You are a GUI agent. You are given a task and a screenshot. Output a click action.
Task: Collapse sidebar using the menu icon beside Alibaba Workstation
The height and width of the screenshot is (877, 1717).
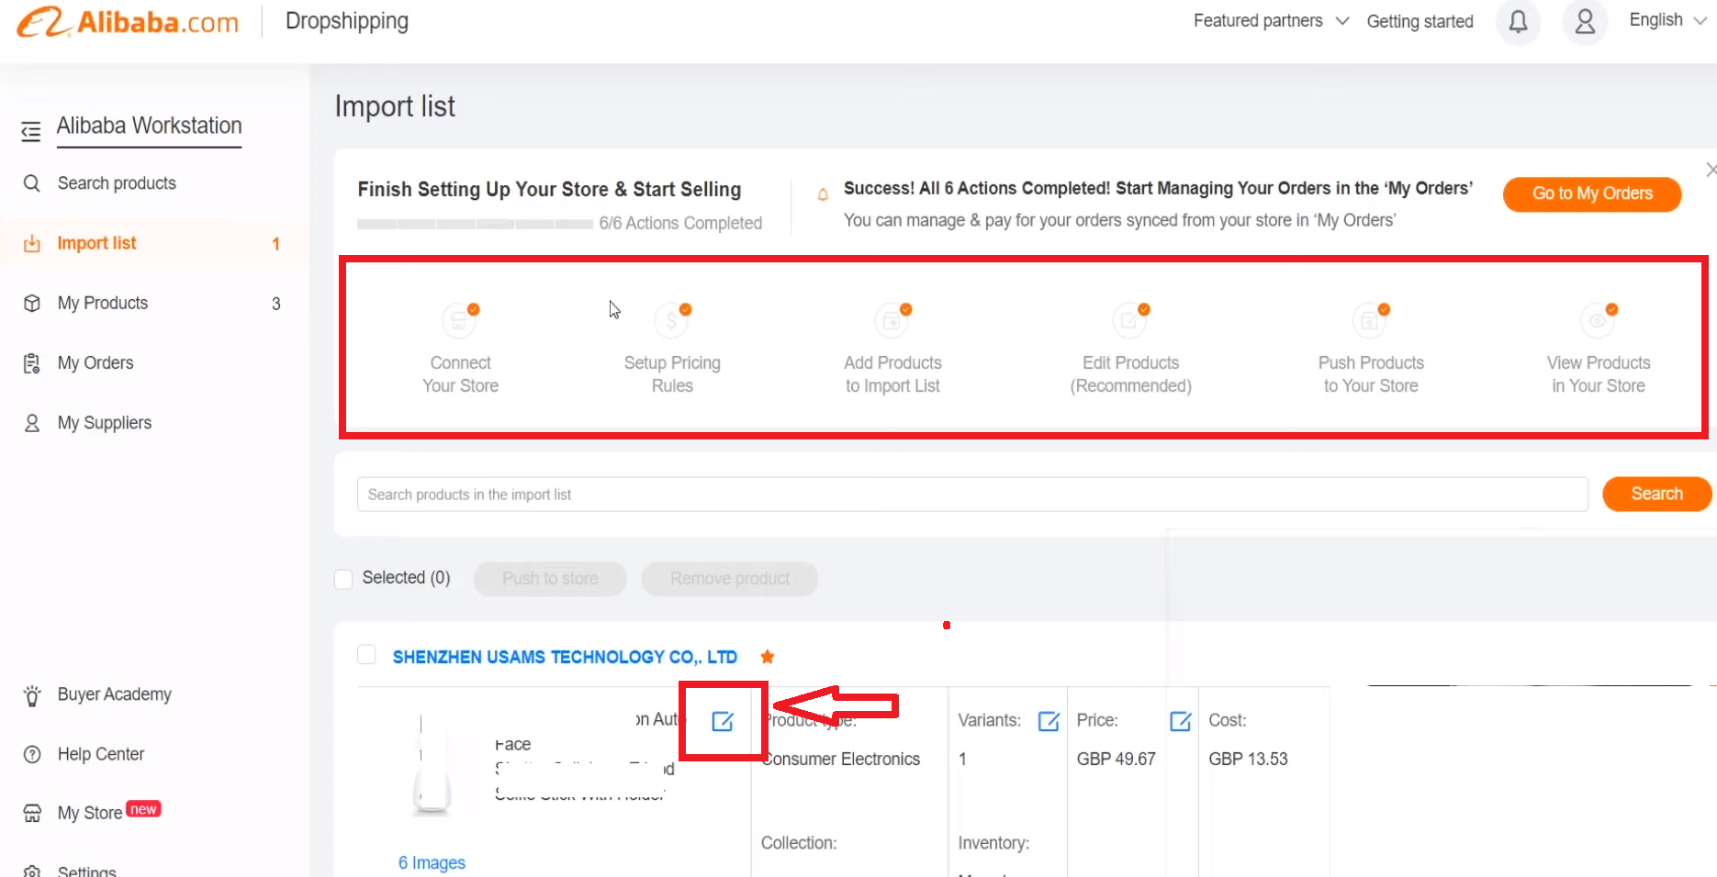[x=31, y=131]
